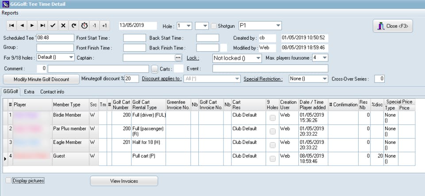The width and height of the screenshot is (425, 196).
Task: Cancel changes with the X icon
Action: tap(63, 26)
